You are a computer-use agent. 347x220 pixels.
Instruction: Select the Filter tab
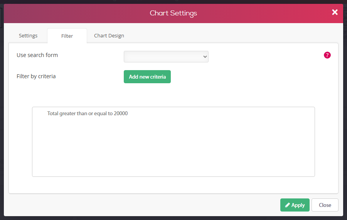coord(67,36)
